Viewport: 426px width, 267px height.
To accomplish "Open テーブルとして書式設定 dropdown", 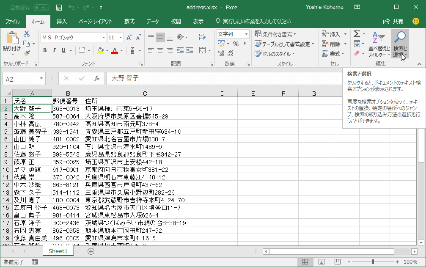I will [284, 44].
